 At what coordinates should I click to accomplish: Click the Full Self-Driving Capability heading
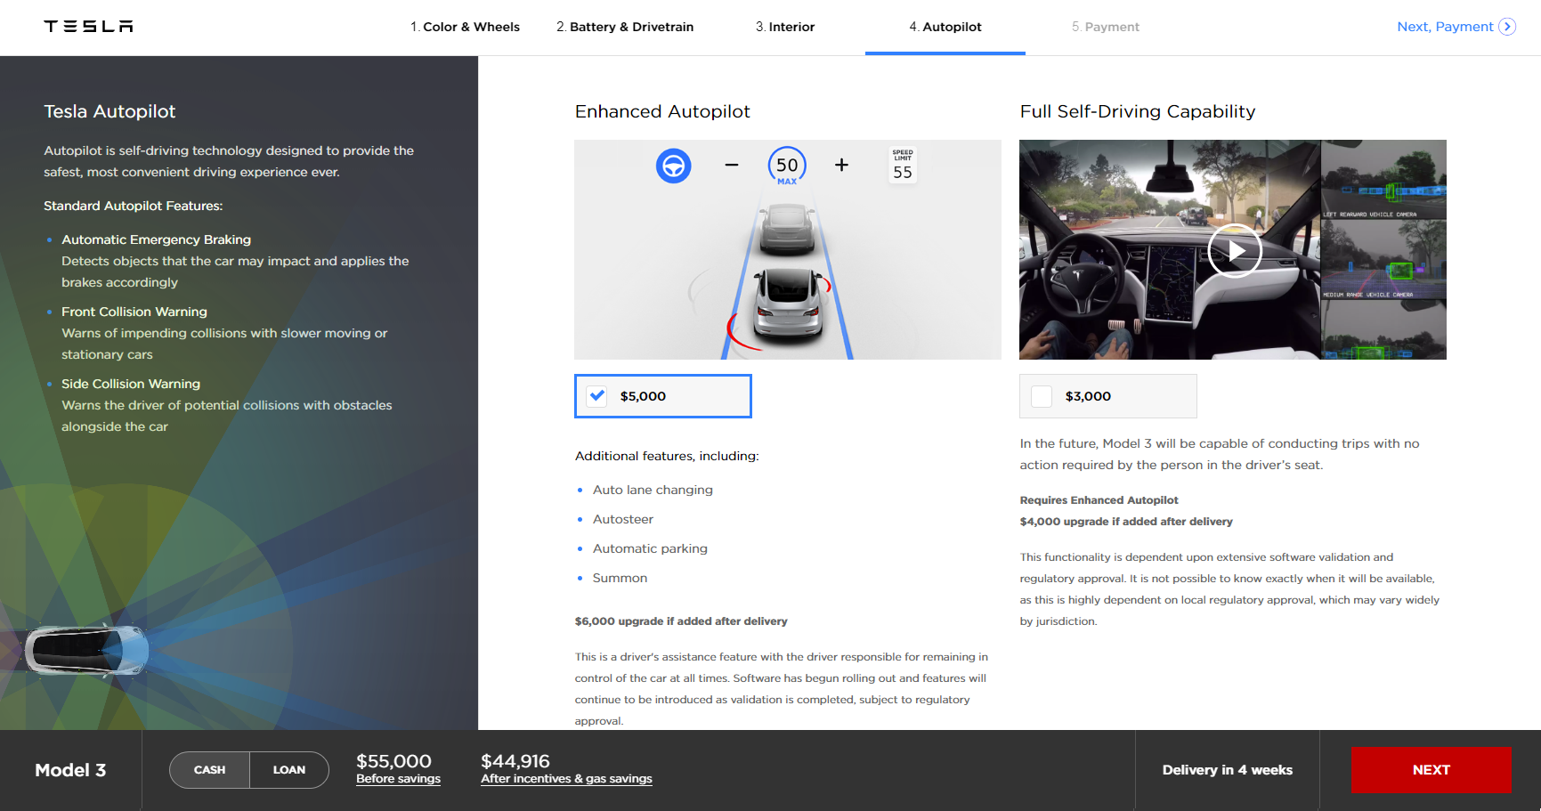(x=1138, y=111)
